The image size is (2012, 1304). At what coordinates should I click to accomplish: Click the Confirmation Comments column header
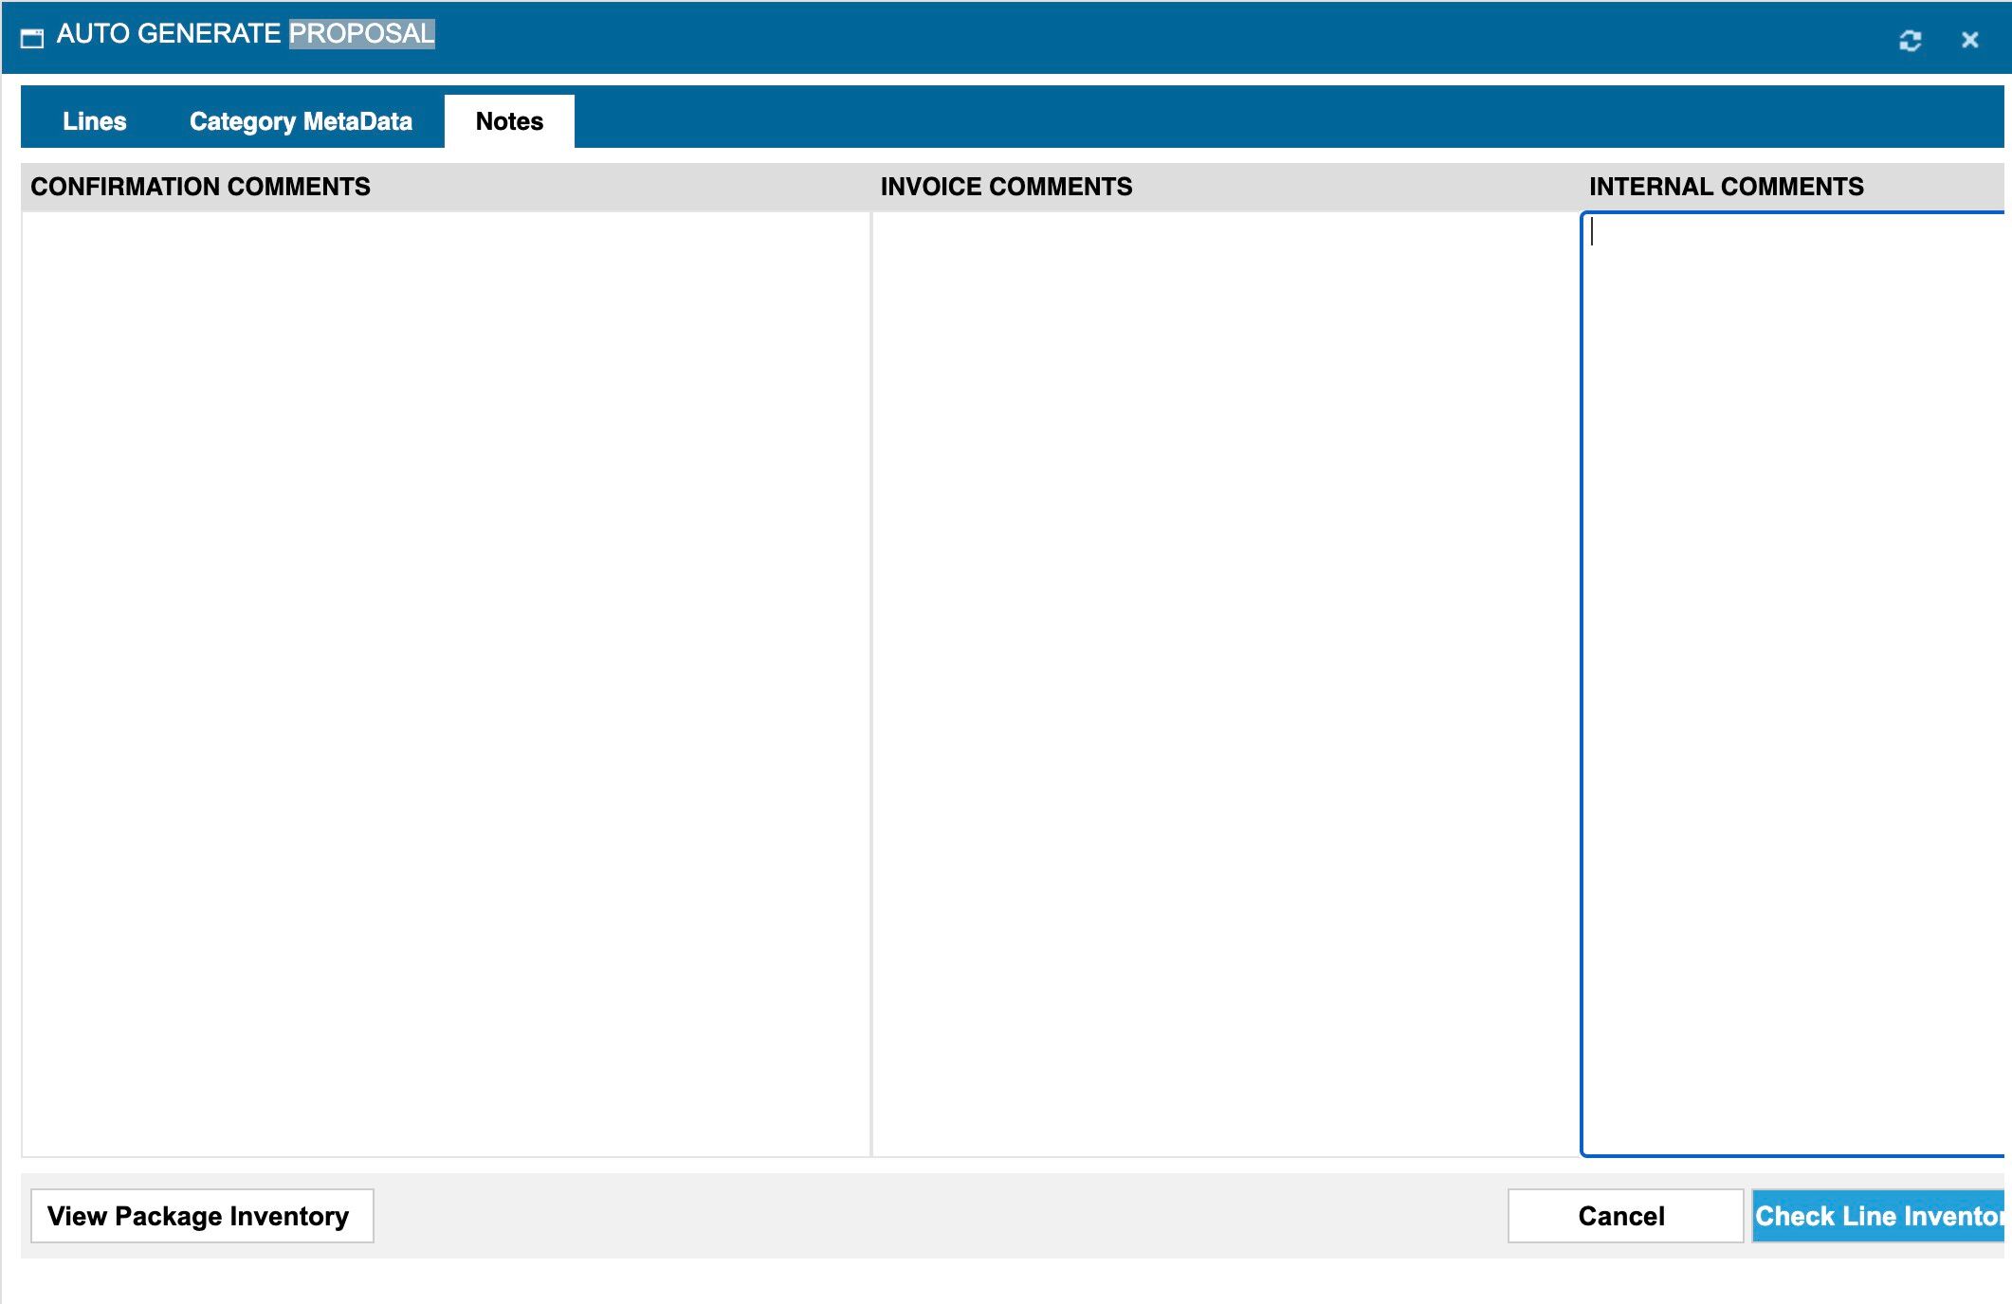(200, 187)
